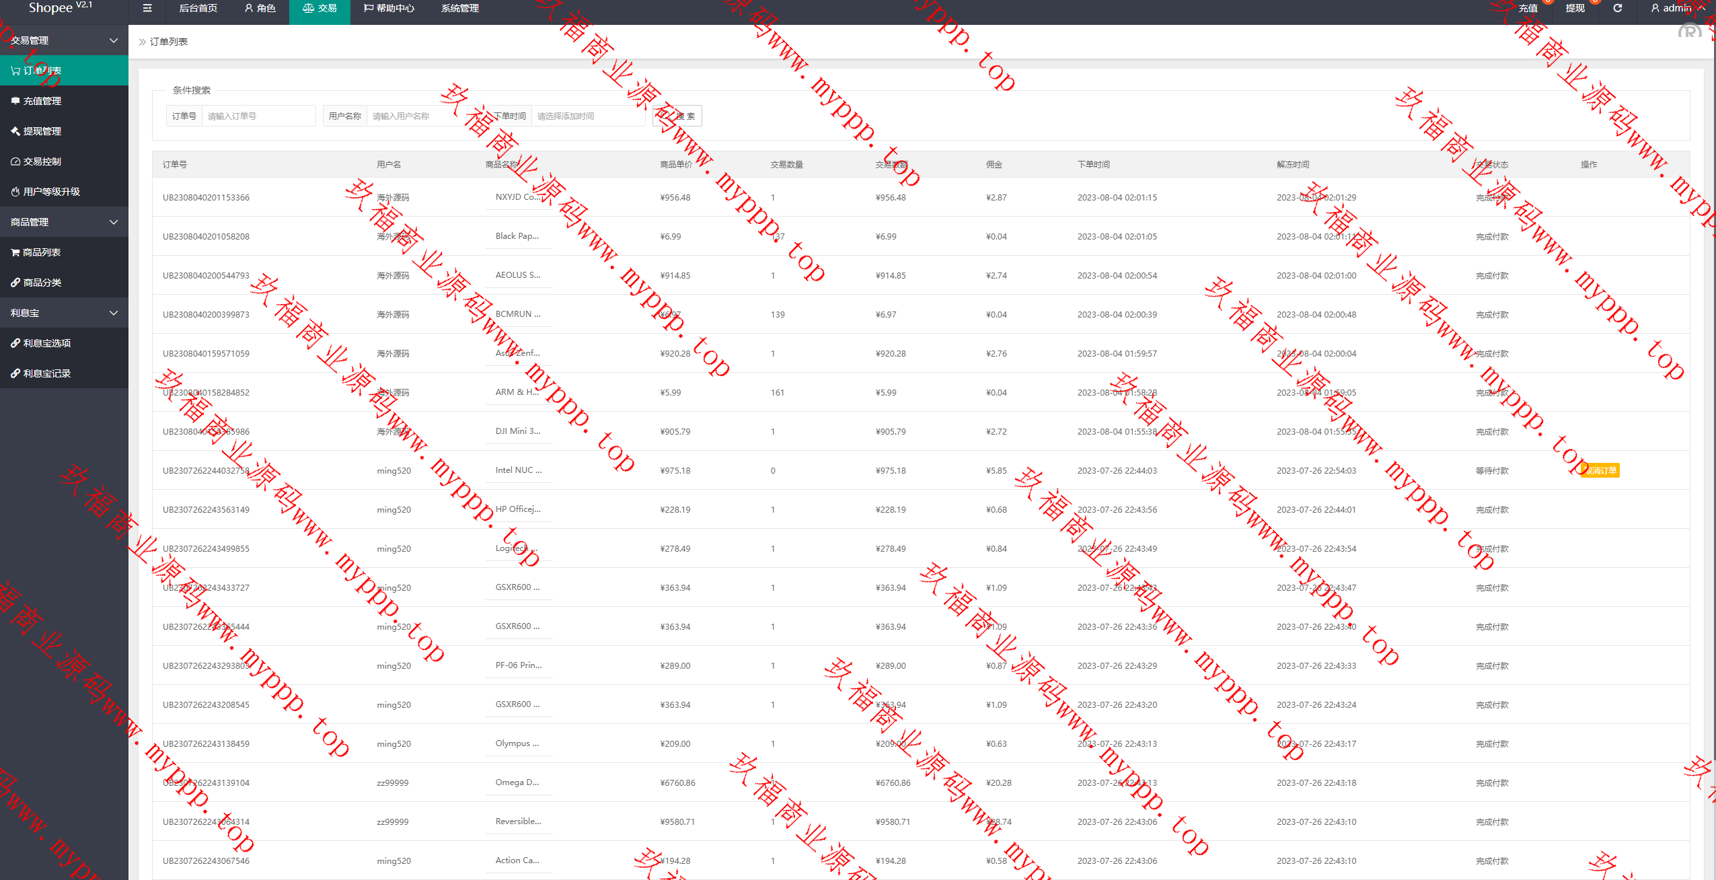Open 帮助中心 top menu
The image size is (1716, 880).
point(389,8)
